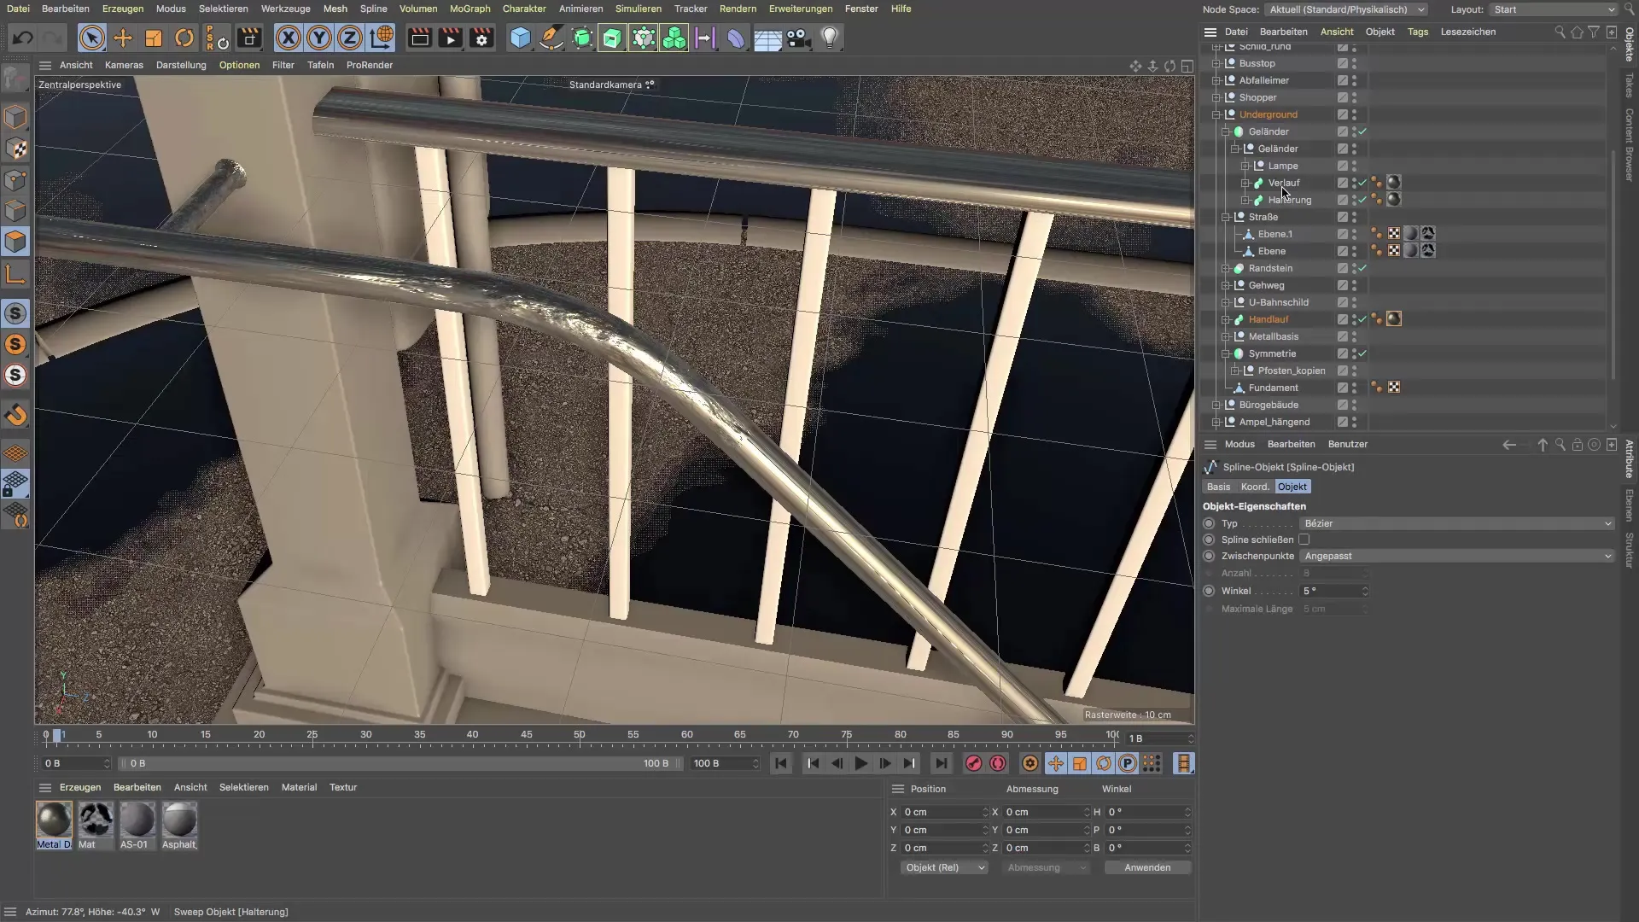Switch to the Basis tab
The height and width of the screenshot is (922, 1639).
[1218, 487]
